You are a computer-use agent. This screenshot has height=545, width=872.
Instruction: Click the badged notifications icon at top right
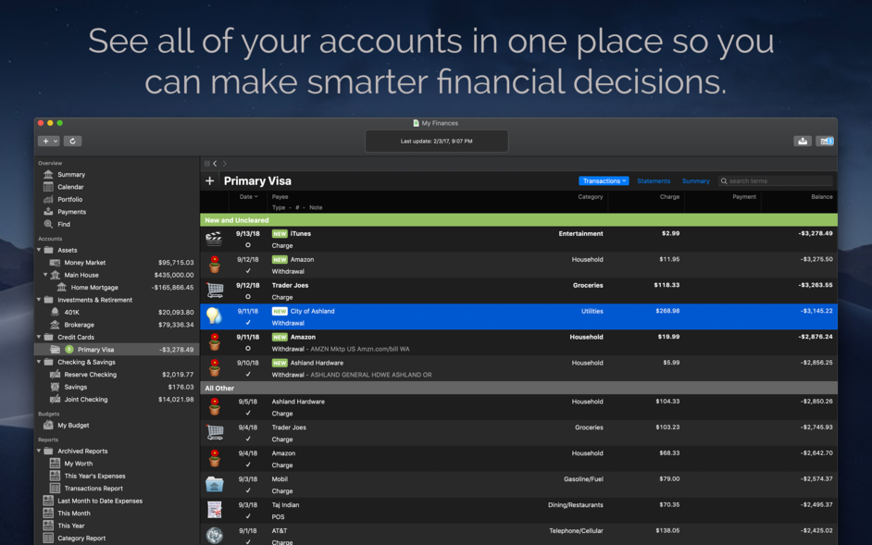pos(825,140)
